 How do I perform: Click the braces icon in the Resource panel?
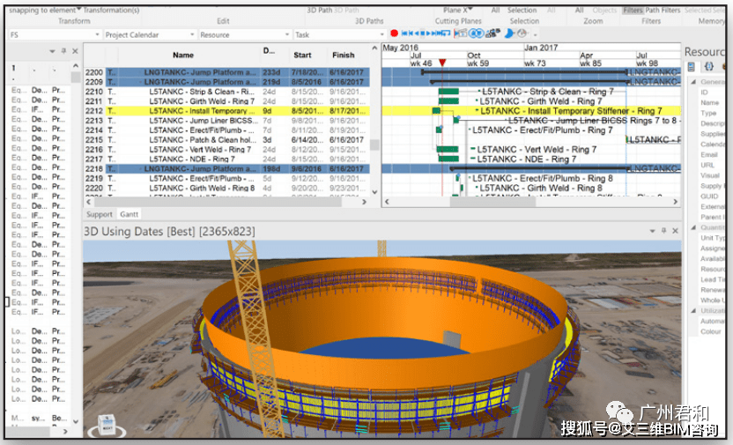click(707, 67)
